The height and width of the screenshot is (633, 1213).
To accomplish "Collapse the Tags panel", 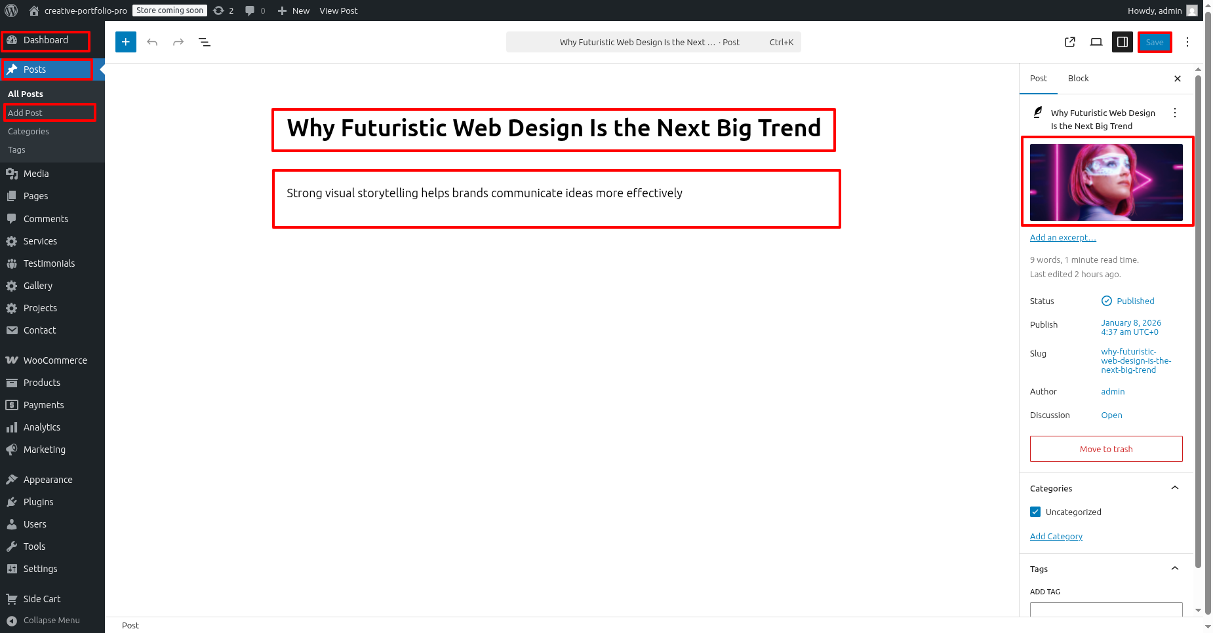I will click(1175, 569).
